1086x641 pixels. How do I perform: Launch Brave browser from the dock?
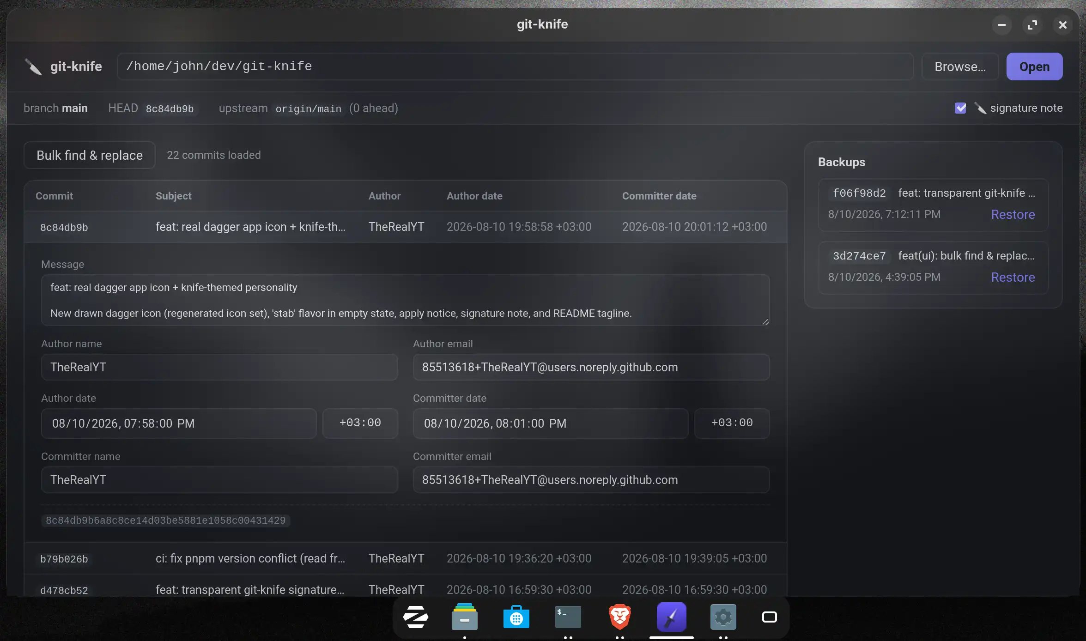(620, 617)
